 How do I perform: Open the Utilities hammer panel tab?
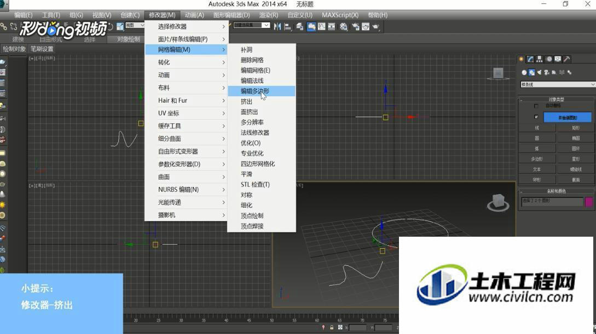567,59
